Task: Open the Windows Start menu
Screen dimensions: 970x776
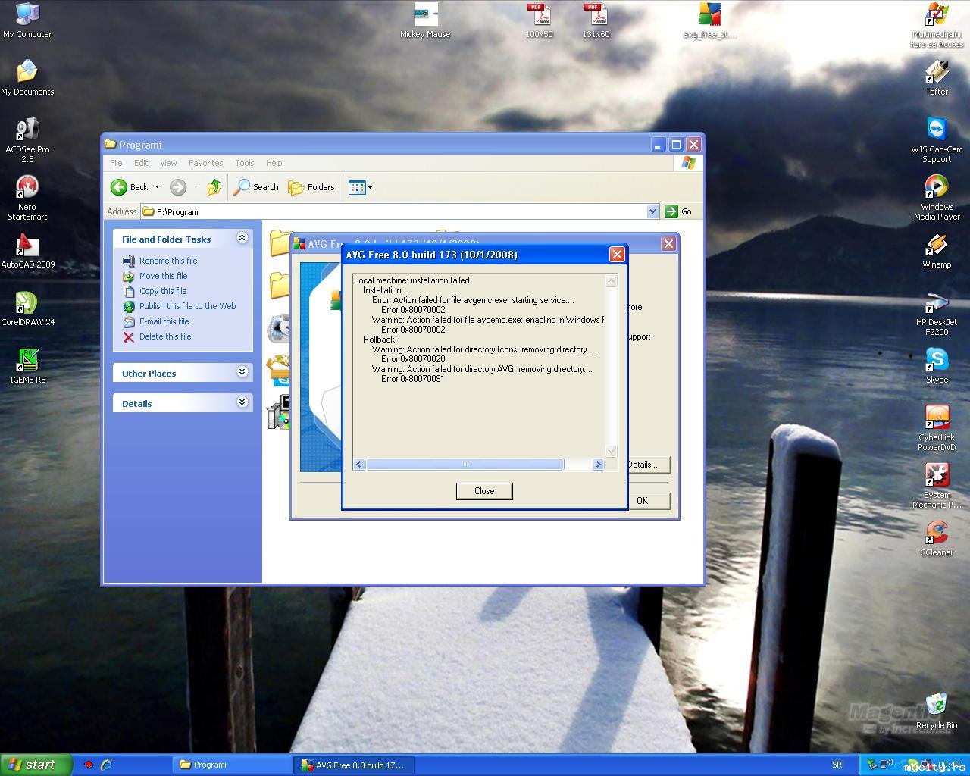Action: click(36, 765)
